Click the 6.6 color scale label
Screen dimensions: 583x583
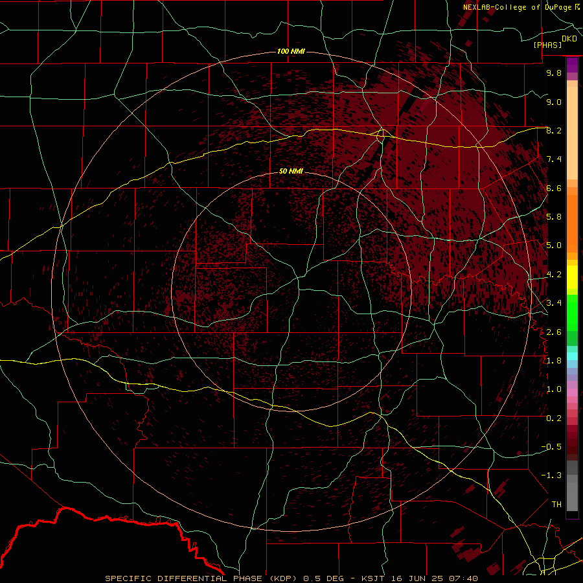(x=554, y=188)
